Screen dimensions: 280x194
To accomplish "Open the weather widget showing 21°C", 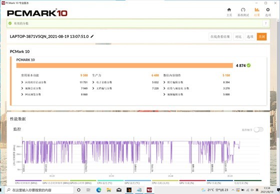I will pyautogui.click(x=214, y=190).
